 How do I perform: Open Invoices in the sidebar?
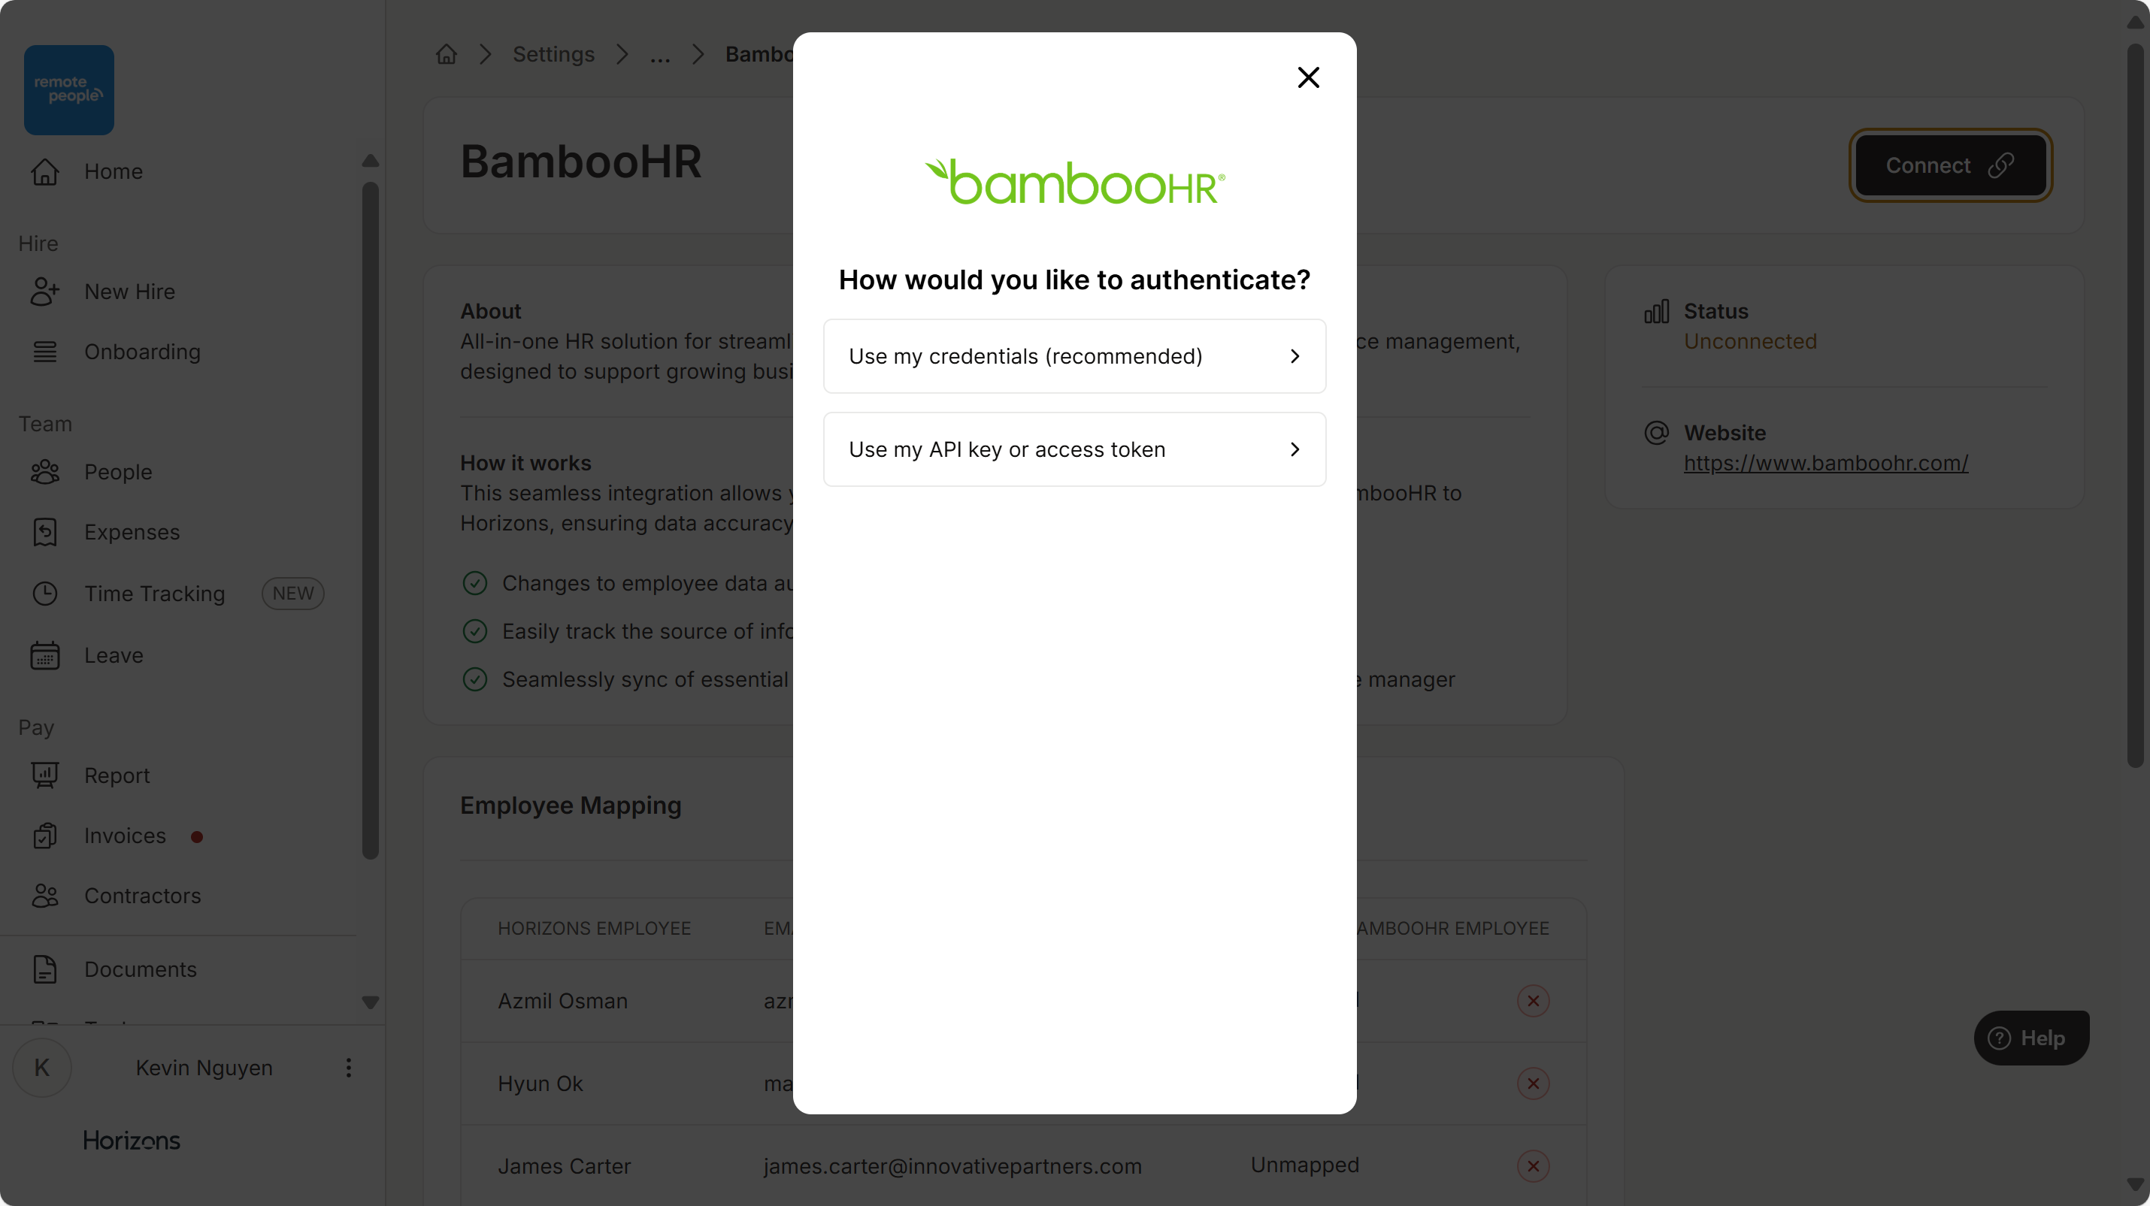click(x=124, y=836)
